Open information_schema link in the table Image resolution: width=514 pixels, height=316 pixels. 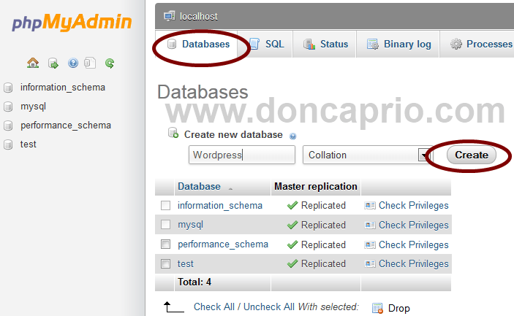(x=220, y=205)
